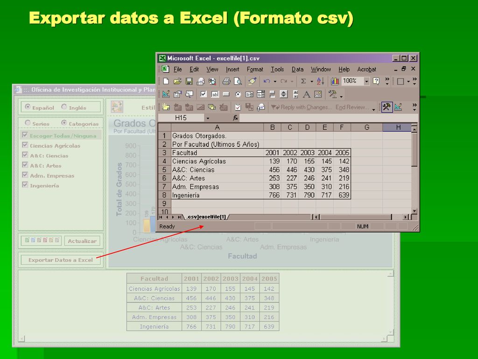Click the highlighted hammer and wrench toolbox icon

click(x=387, y=107)
